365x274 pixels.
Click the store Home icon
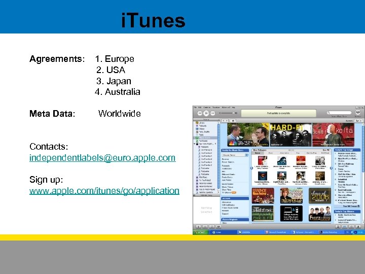(x=233, y=121)
